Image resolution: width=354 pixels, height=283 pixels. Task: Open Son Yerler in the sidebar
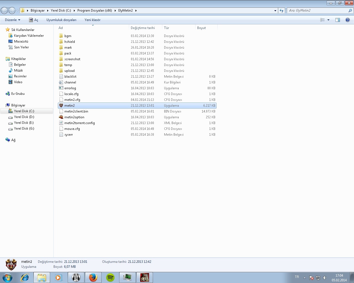point(21,47)
